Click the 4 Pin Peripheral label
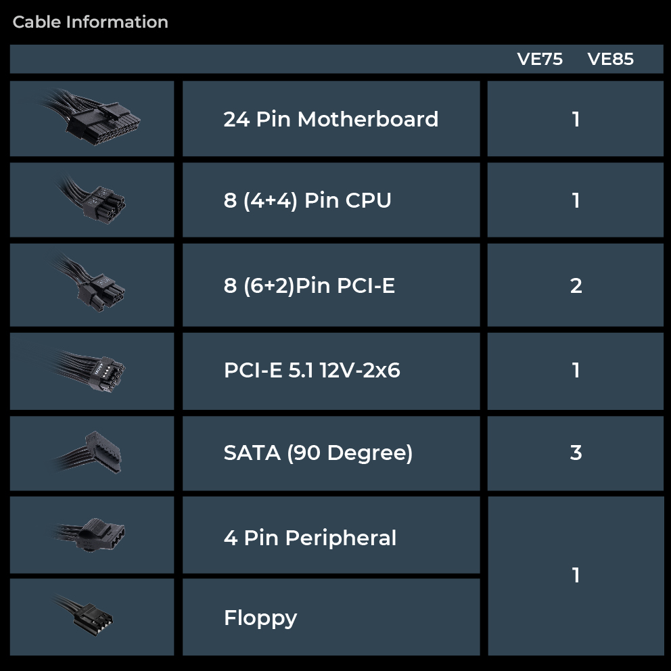The image size is (671, 671). 310,538
